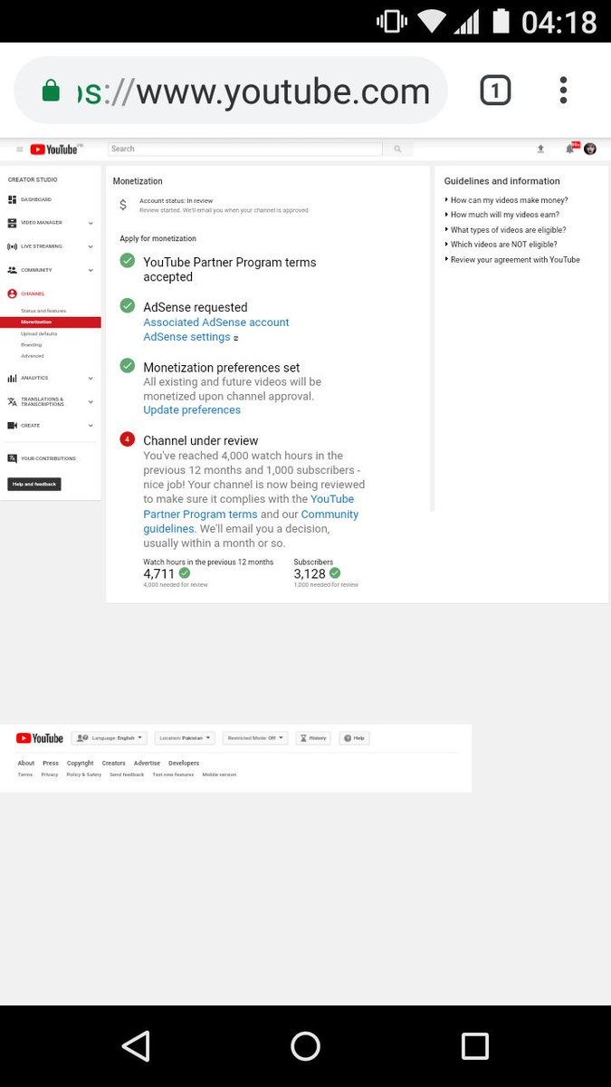This screenshot has height=1087, width=611.
Task: Click the Analytics bar chart icon
Action: tap(12, 378)
